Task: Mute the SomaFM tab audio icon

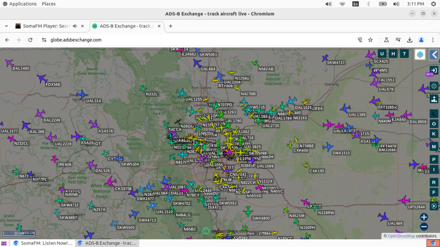Action: point(75,26)
